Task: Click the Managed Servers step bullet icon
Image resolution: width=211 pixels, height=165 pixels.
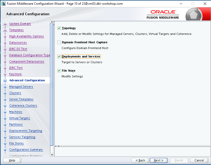Action: [5, 87]
